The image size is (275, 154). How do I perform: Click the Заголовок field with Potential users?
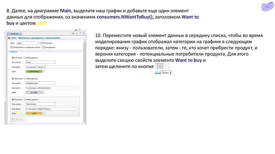pos(41,83)
